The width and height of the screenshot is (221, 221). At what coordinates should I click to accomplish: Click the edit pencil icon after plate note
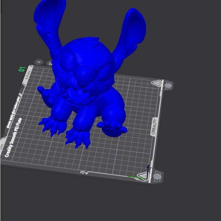point(20,94)
